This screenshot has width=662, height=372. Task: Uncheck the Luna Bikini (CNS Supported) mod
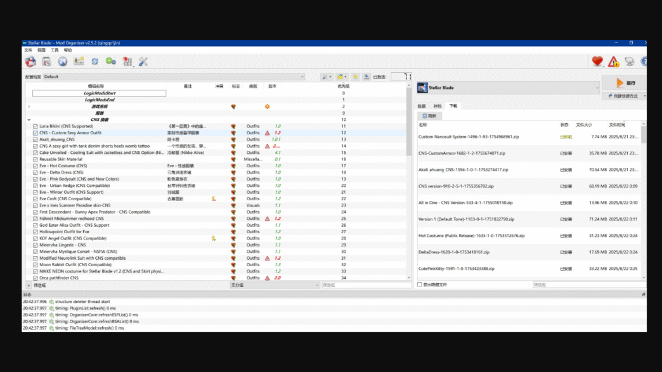point(34,126)
